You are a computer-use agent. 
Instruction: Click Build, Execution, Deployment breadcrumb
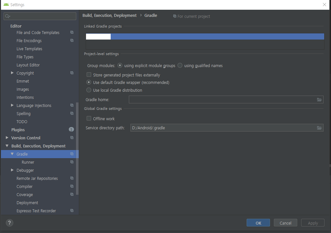tap(110, 15)
